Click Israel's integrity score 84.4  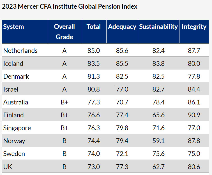coord(194,89)
